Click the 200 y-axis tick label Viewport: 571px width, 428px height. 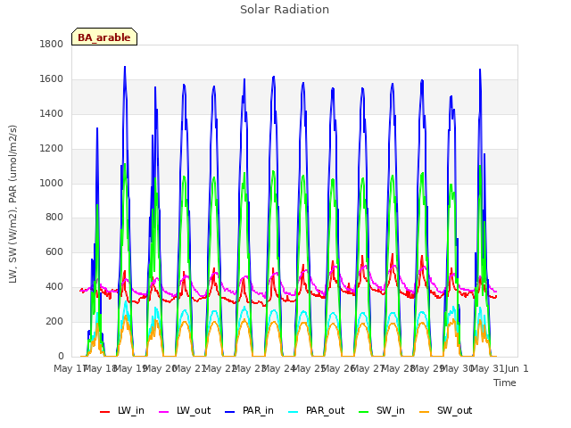coord(54,321)
